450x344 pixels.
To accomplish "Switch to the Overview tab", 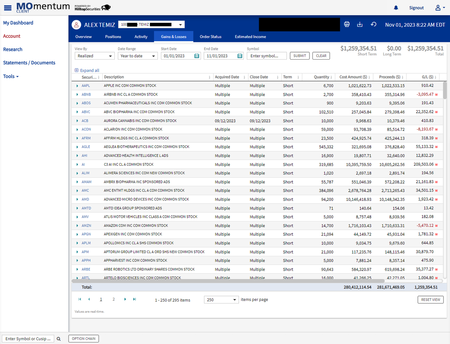I will click(x=83, y=37).
